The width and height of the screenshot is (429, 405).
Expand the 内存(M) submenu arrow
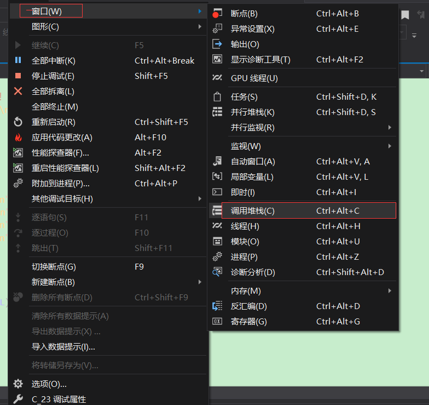(390, 290)
